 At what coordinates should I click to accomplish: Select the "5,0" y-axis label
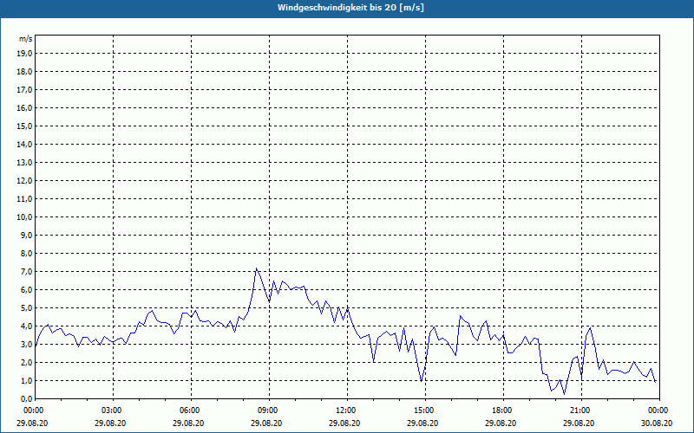27,308
